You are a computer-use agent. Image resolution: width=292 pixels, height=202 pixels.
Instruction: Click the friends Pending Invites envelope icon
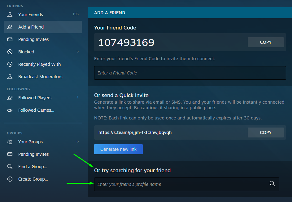pyautogui.click(x=10, y=39)
